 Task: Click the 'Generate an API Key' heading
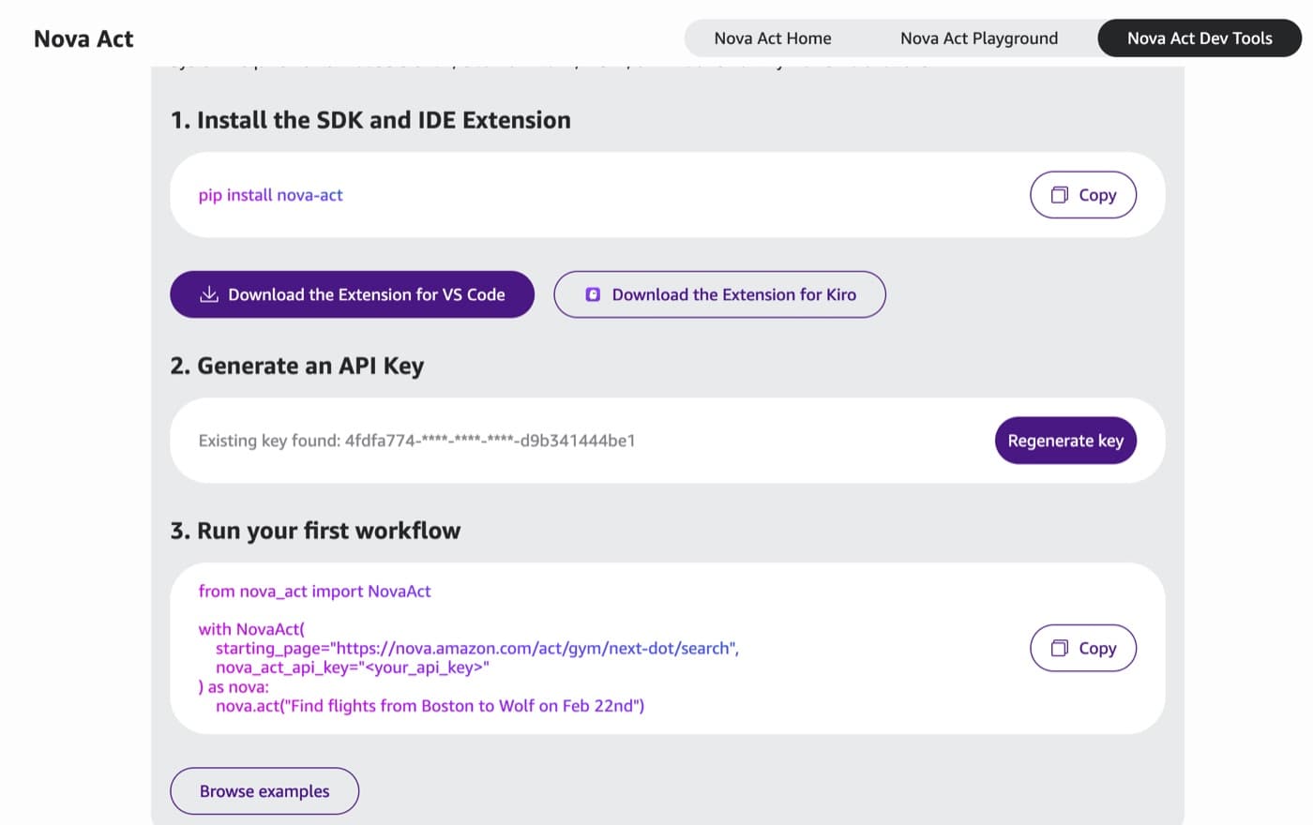297,366
